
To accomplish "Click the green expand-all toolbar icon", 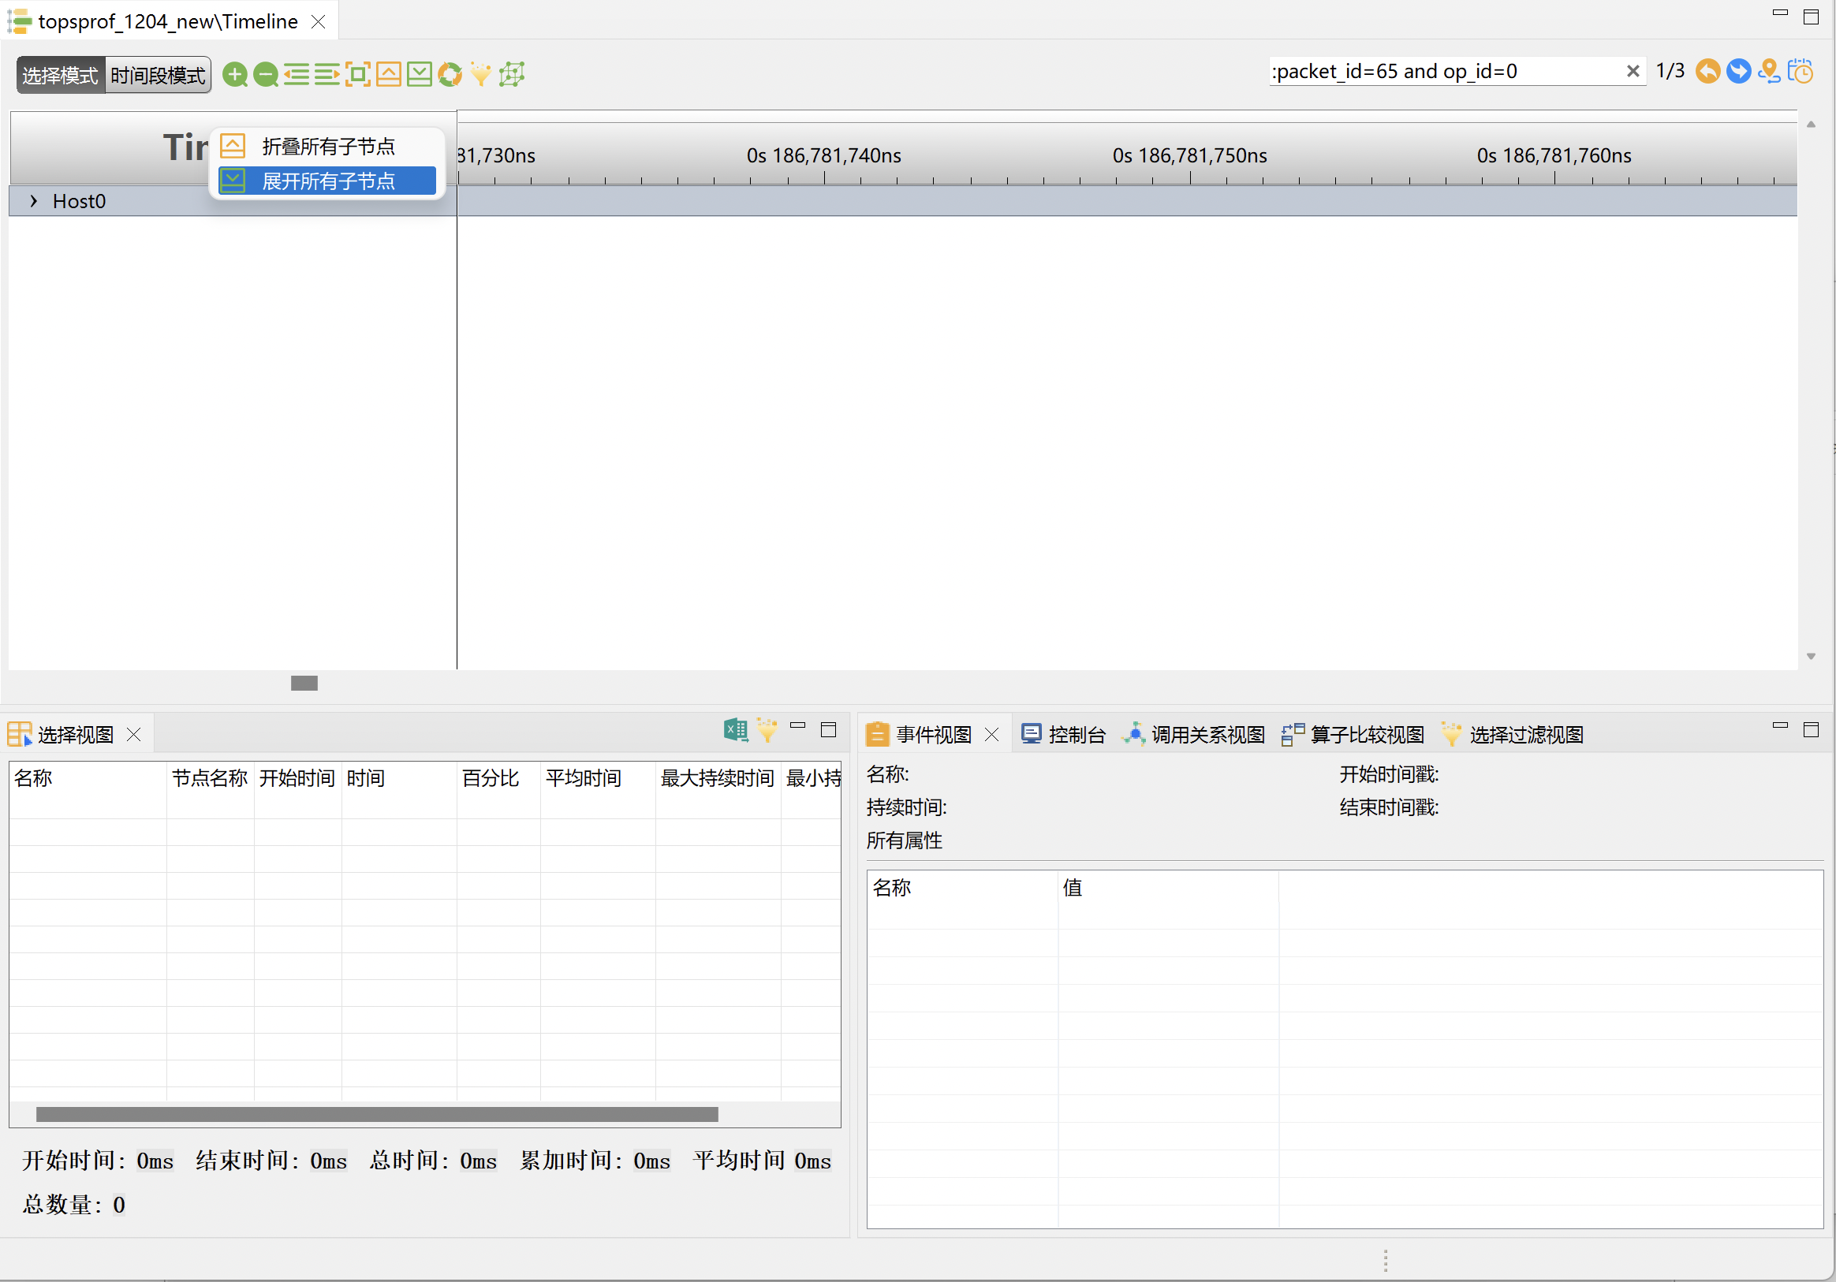I will 419,74.
